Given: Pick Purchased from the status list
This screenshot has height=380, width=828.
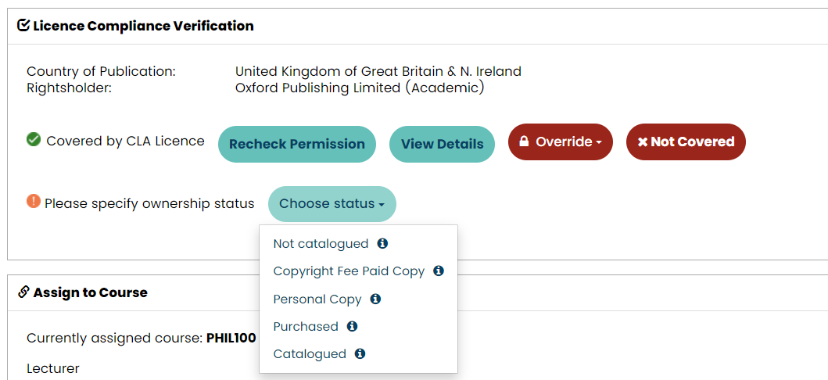Looking at the screenshot, I should point(306,326).
